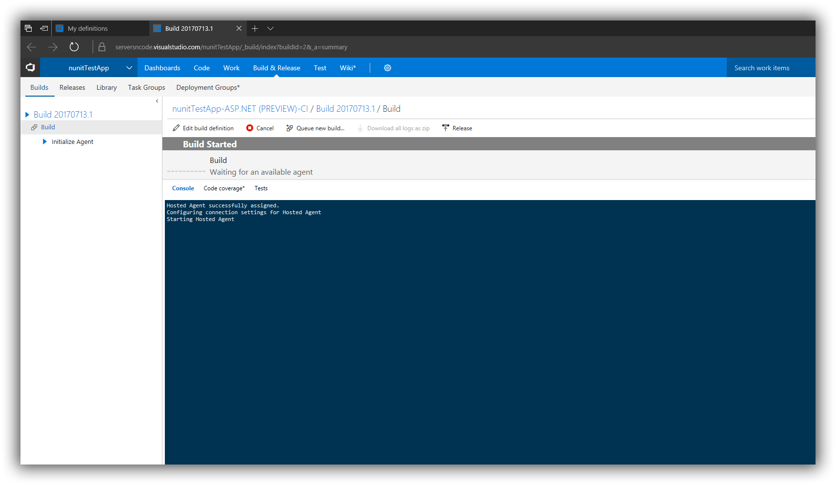
Task: Open the Test hub
Action: 320,68
